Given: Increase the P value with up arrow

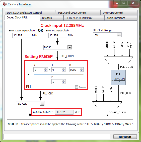Looking at the screenshot, I should (x=63, y=81).
